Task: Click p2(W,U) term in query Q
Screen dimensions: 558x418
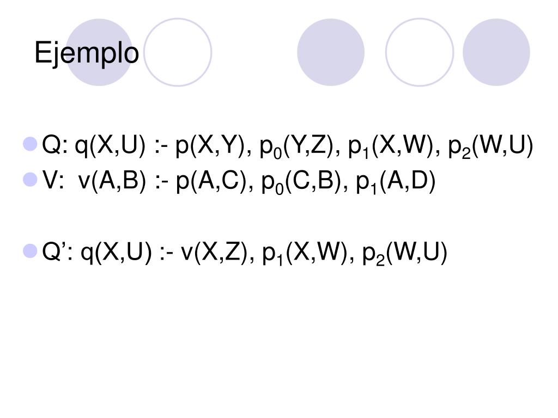Action: [x=491, y=146]
